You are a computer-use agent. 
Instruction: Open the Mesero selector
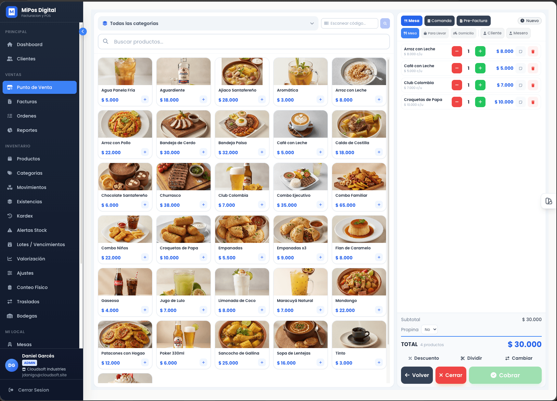[518, 33]
